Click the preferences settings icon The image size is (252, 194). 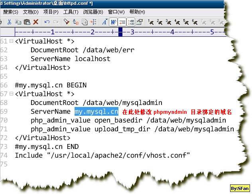[x=140, y=22]
